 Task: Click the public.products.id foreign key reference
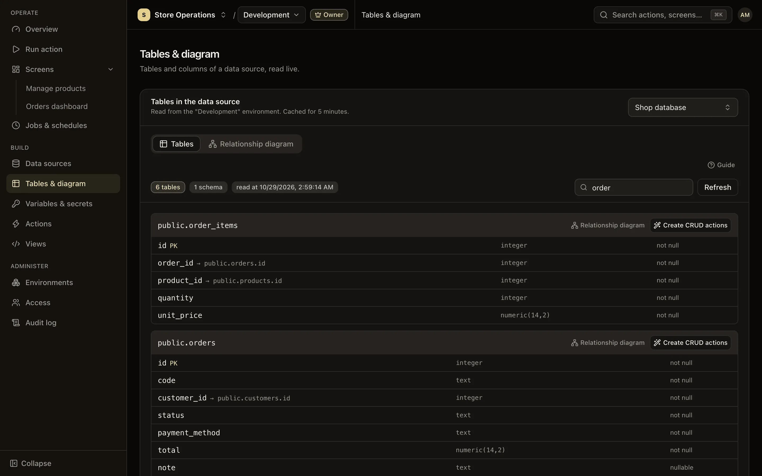(247, 281)
